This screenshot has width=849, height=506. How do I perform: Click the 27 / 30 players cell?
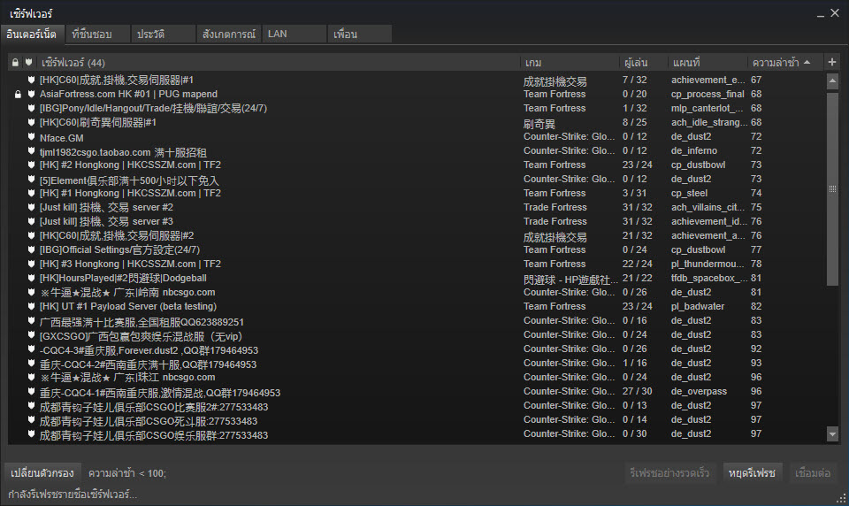(638, 391)
